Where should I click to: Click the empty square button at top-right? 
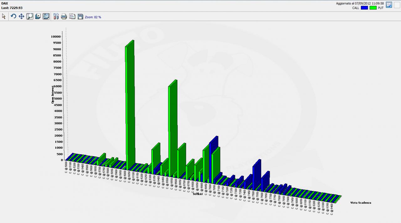point(397,5)
